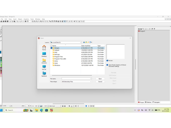
Task: Open the Redo history dropdown arrow
Action: pos(23,21)
